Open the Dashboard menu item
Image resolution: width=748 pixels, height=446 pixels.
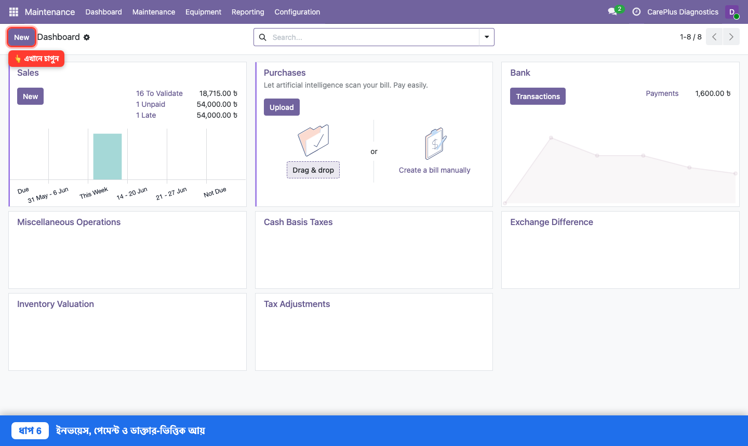[x=104, y=12]
